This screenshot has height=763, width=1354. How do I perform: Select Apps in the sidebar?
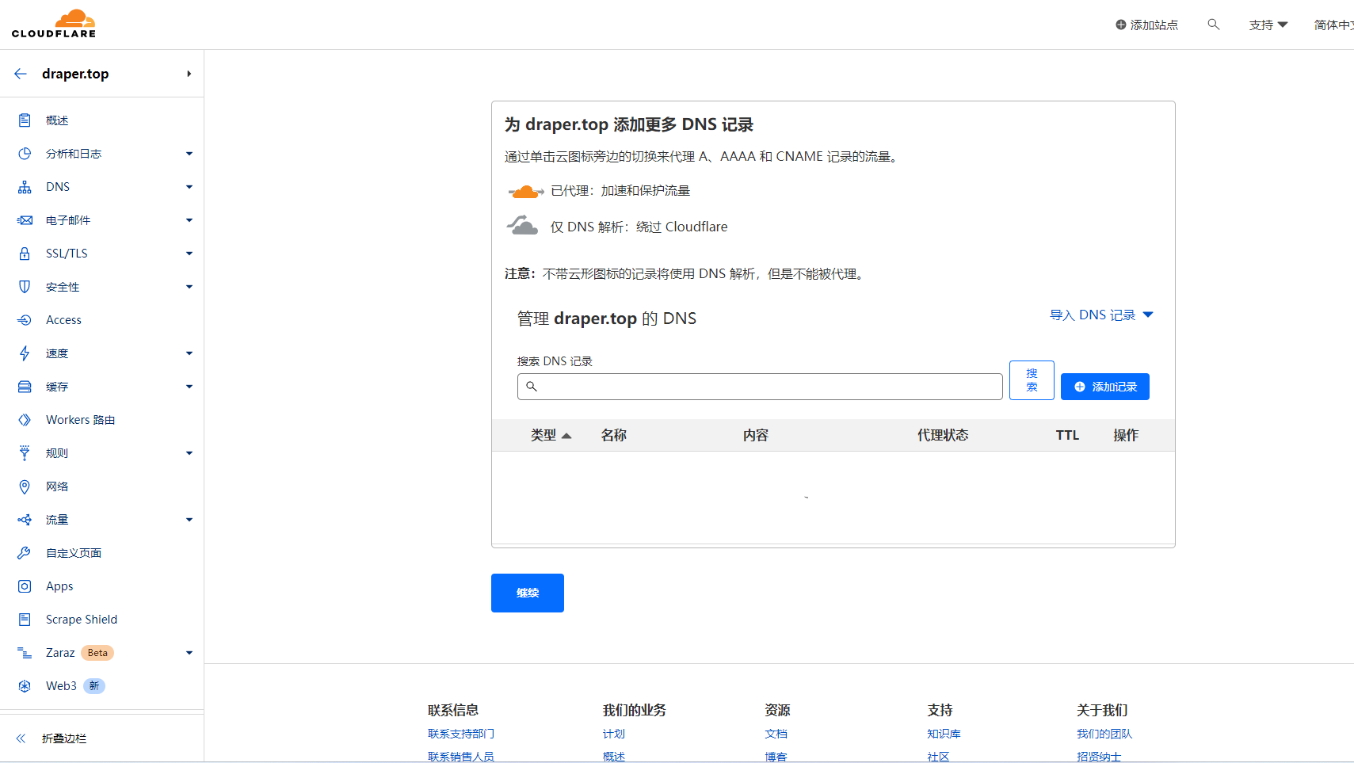coord(59,586)
